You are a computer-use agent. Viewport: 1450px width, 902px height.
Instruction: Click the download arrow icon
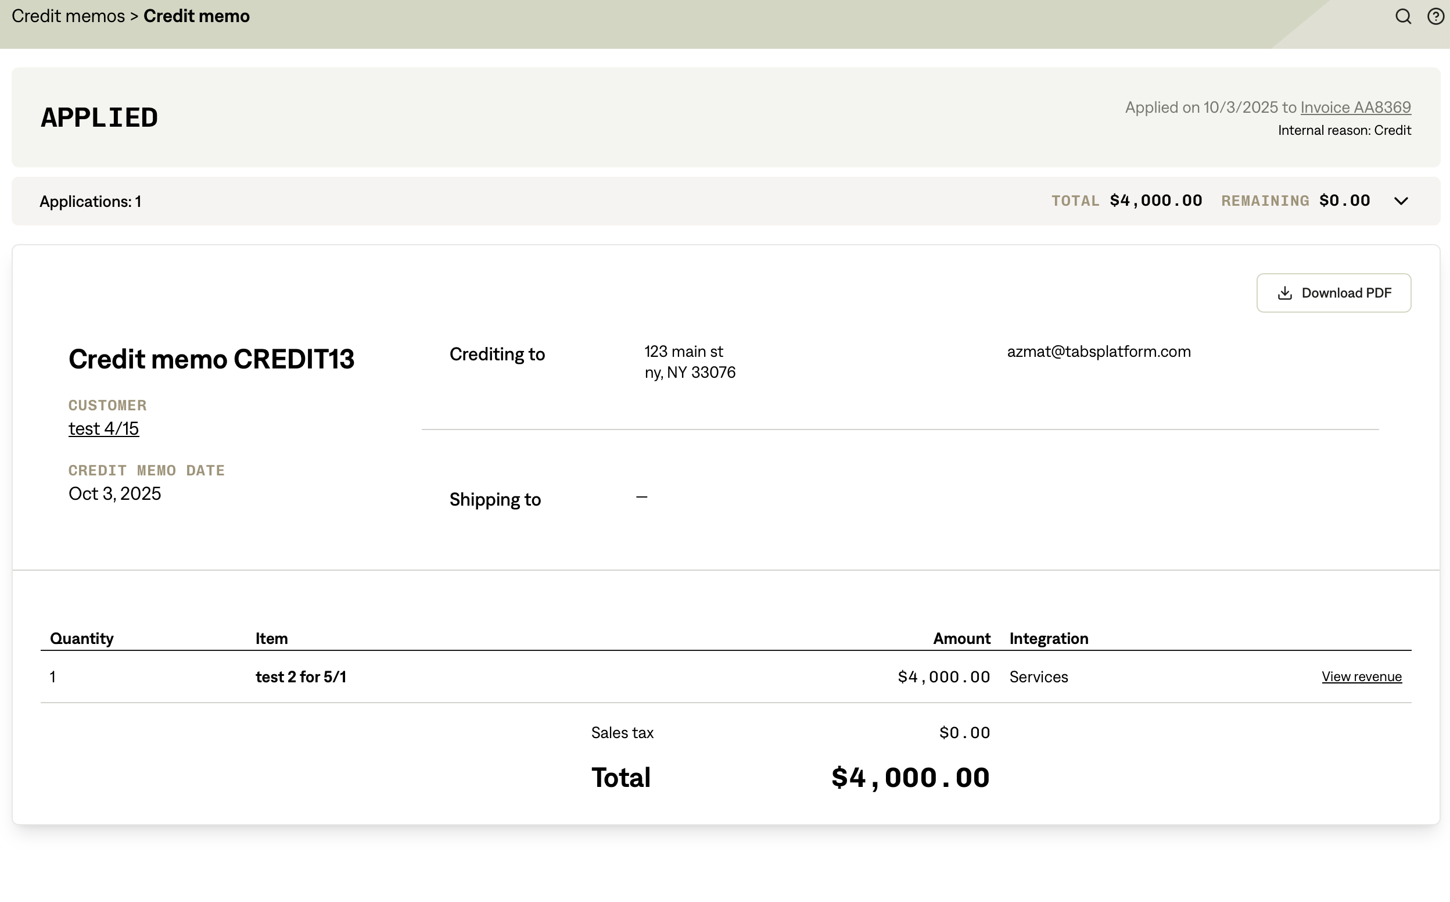(x=1285, y=293)
